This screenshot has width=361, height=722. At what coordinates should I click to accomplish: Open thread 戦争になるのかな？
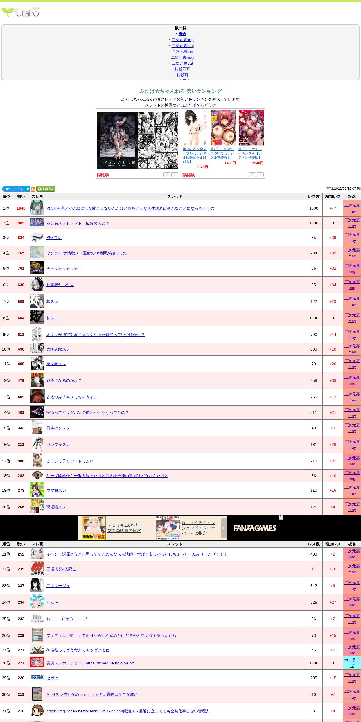tap(64, 380)
